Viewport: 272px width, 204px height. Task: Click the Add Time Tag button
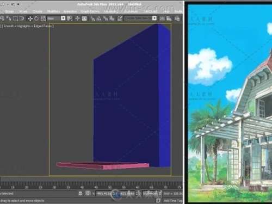(x=173, y=201)
